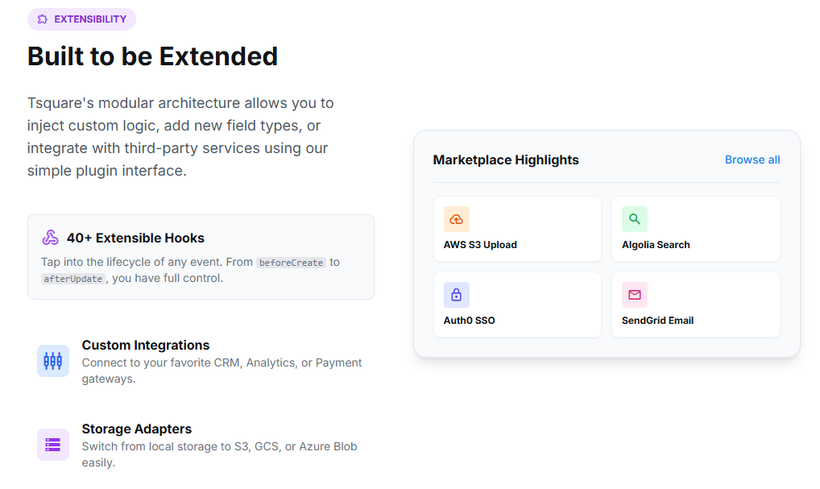The image size is (820, 489).
Task: Click the 40+ Extensible Hooks title
Action: click(x=135, y=238)
